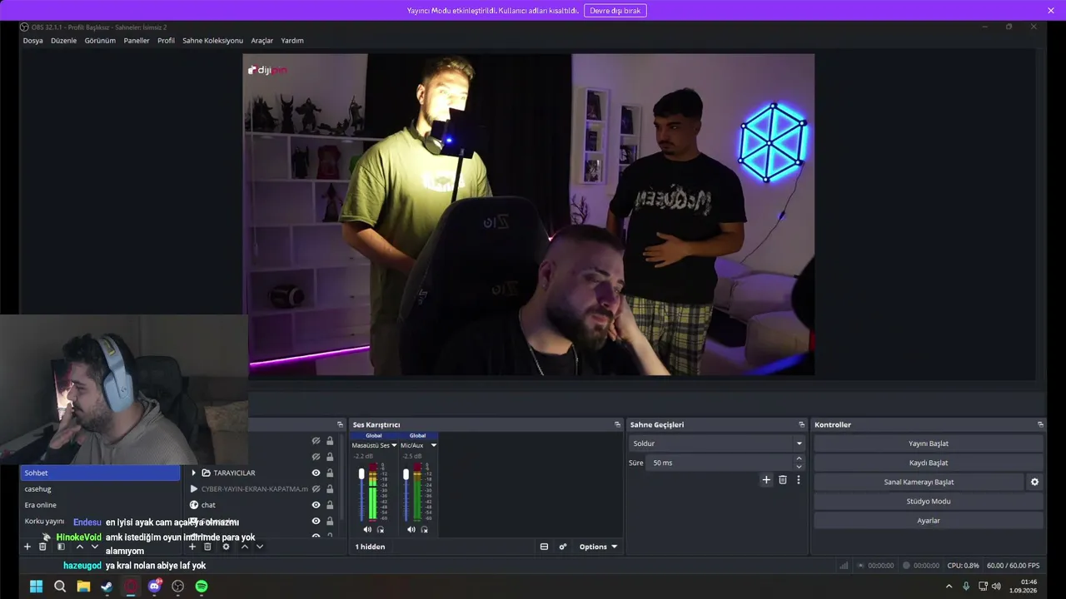Viewport: 1066px width, 599px height.
Task: Mute the Masaüstü Ses speaker icon
Action: coord(367,529)
